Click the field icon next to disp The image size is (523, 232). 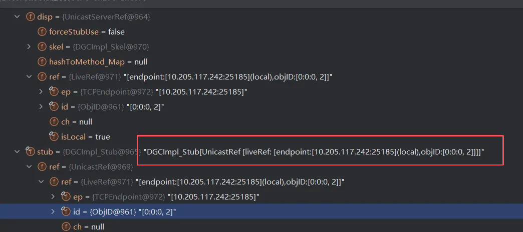(x=31, y=17)
